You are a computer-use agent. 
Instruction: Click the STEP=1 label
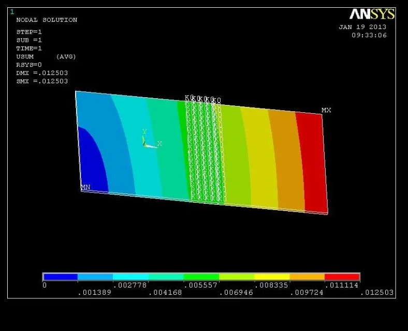coord(29,32)
